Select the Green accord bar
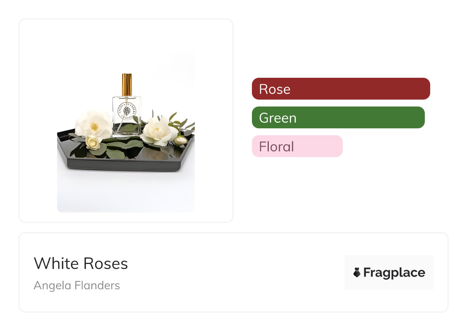Screen dimensions: 467x331 click(x=338, y=118)
